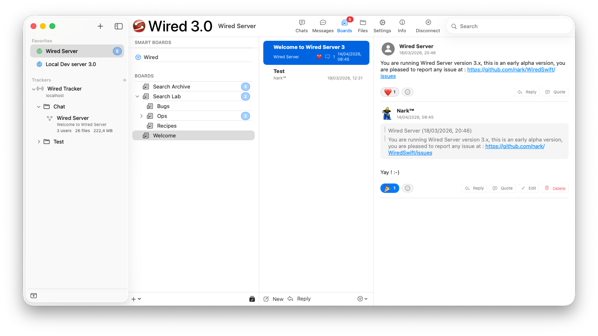The height and width of the screenshot is (336, 598).
Task: Expand the Test tracker item
Action: (x=38, y=141)
